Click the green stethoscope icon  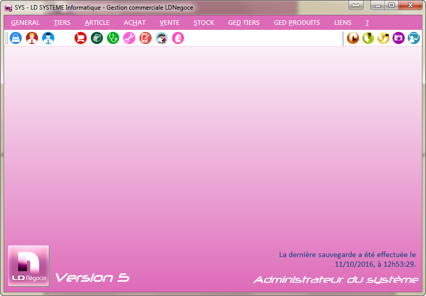(113, 38)
